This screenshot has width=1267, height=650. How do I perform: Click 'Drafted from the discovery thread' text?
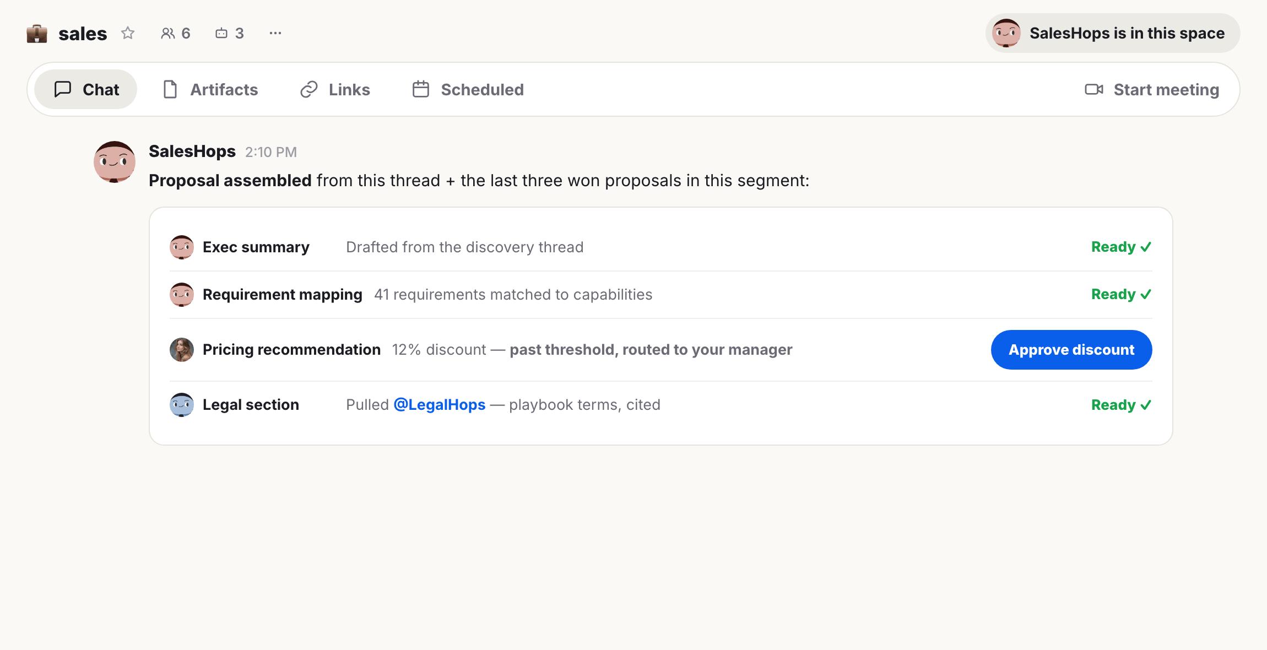(x=464, y=247)
